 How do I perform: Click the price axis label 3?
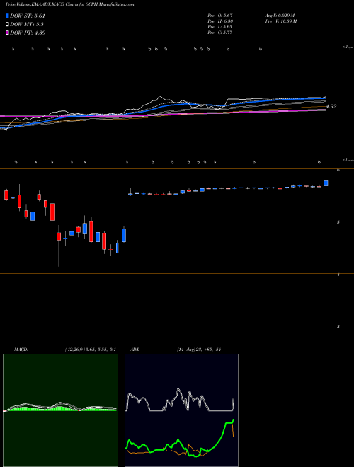338,327
